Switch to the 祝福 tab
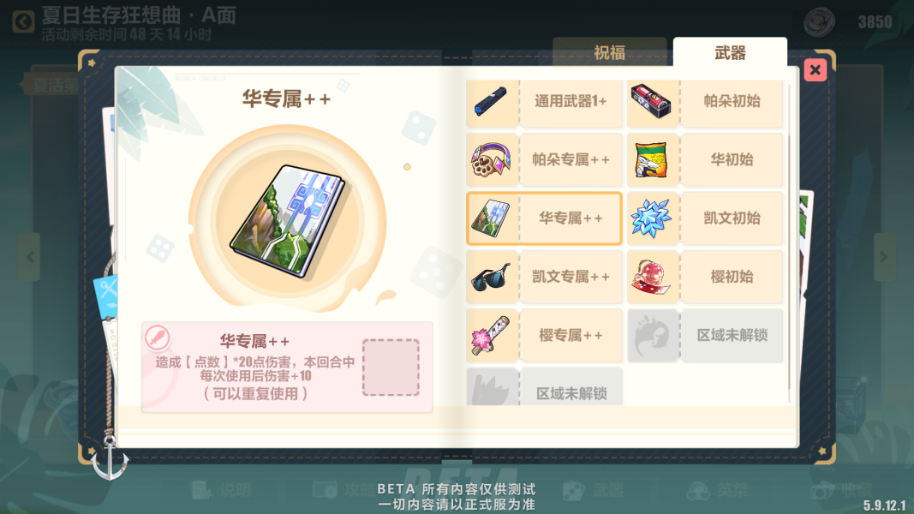 tap(609, 52)
